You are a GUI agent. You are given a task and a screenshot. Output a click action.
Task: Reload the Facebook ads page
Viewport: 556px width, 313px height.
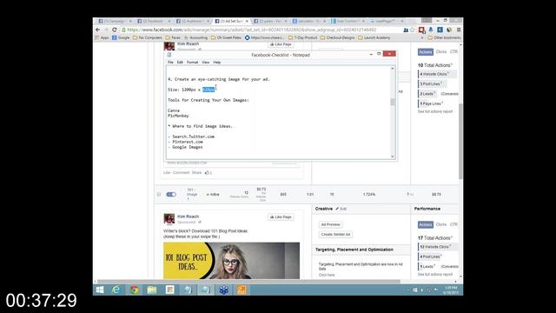(114, 30)
